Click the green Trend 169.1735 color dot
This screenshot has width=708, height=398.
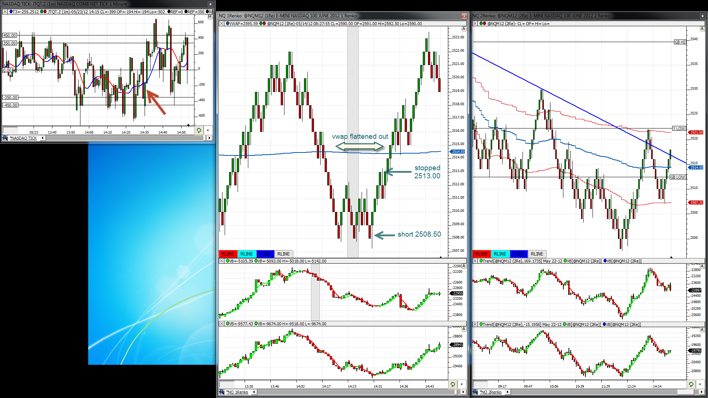point(481,261)
